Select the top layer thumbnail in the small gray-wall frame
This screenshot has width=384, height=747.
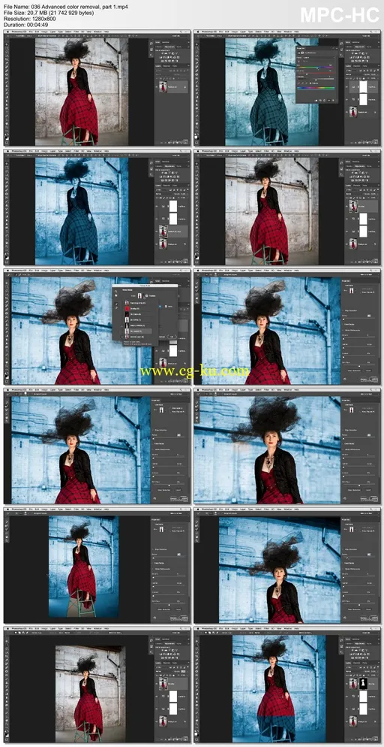pos(163,684)
